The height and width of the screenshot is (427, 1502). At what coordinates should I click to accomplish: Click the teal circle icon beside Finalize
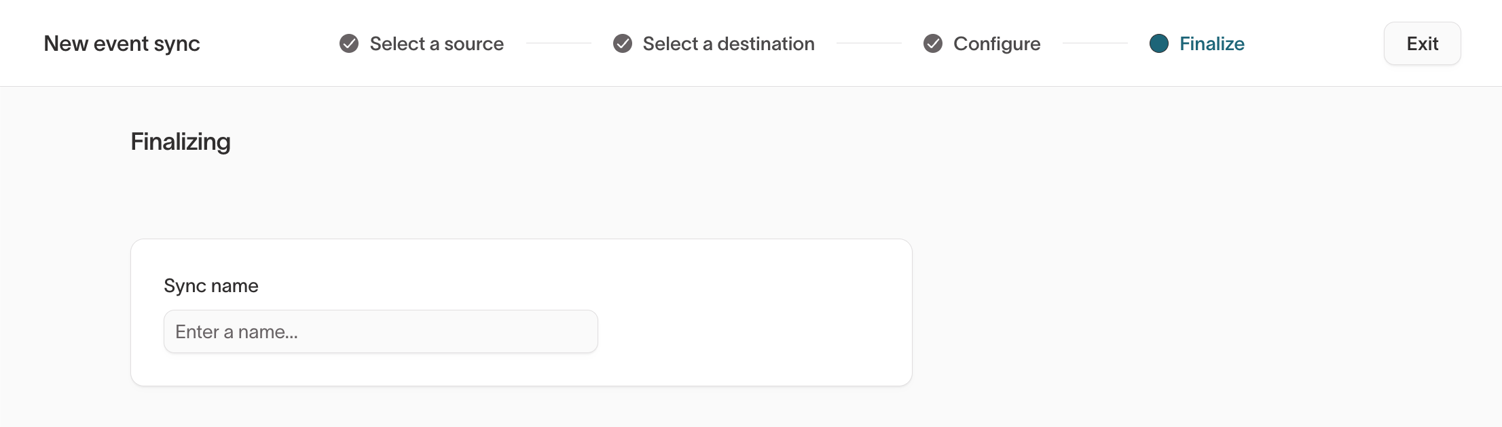(1159, 43)
